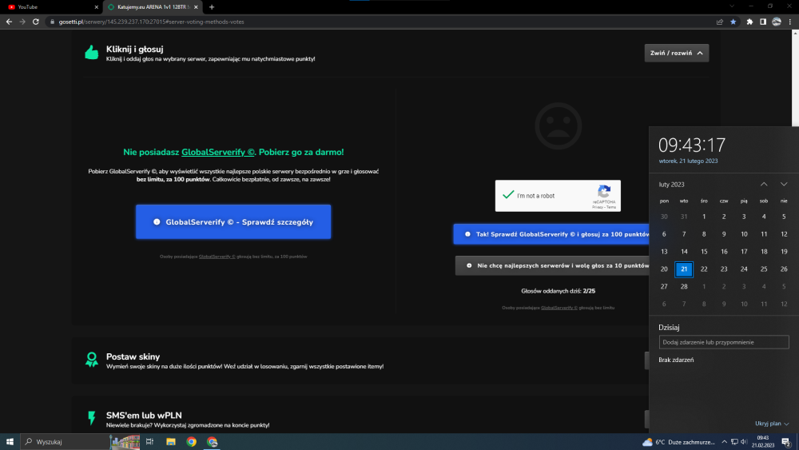Open the notification center icon
Screen dimensions: 799x450
[786, 442]
